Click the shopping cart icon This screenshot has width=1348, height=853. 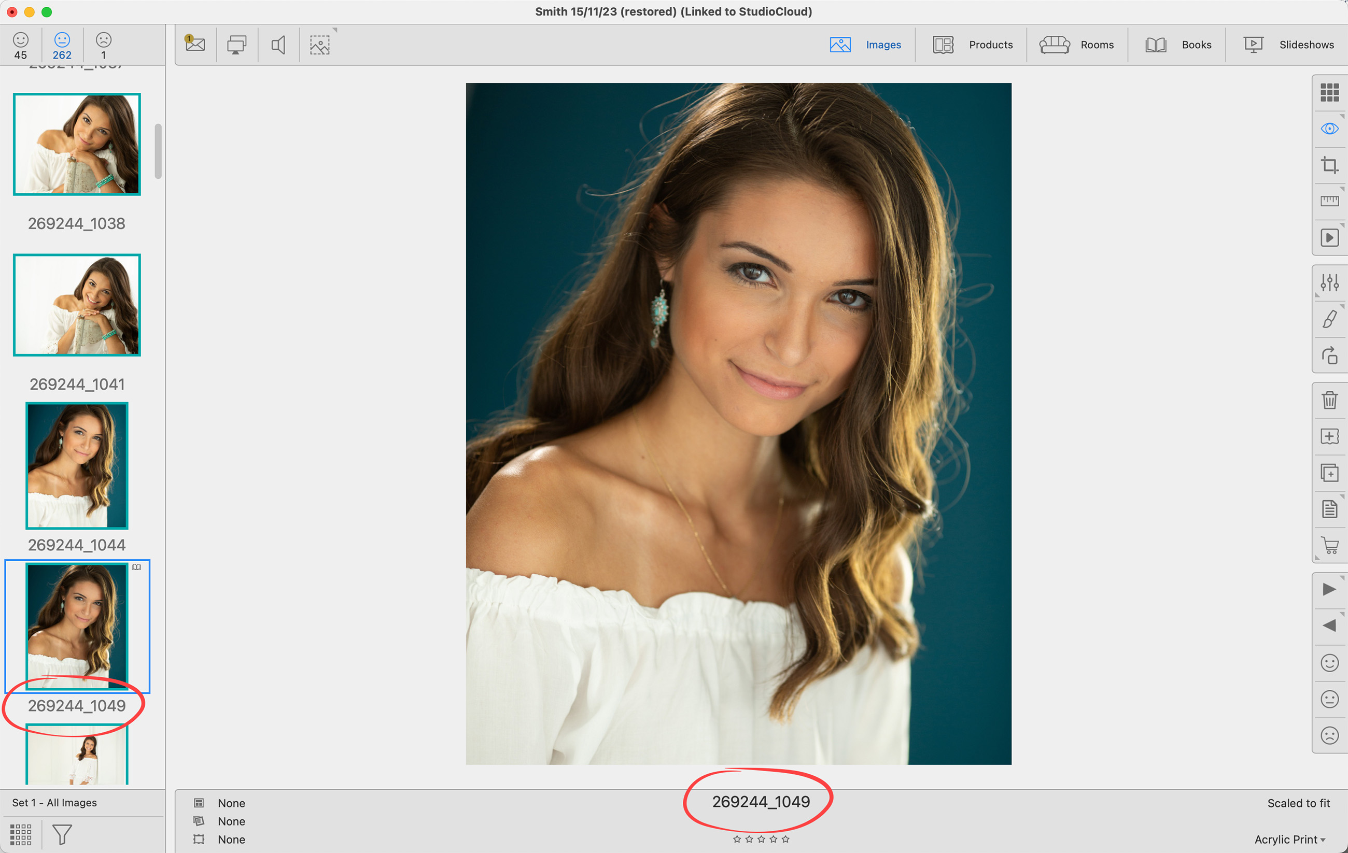pos(1329,545)
